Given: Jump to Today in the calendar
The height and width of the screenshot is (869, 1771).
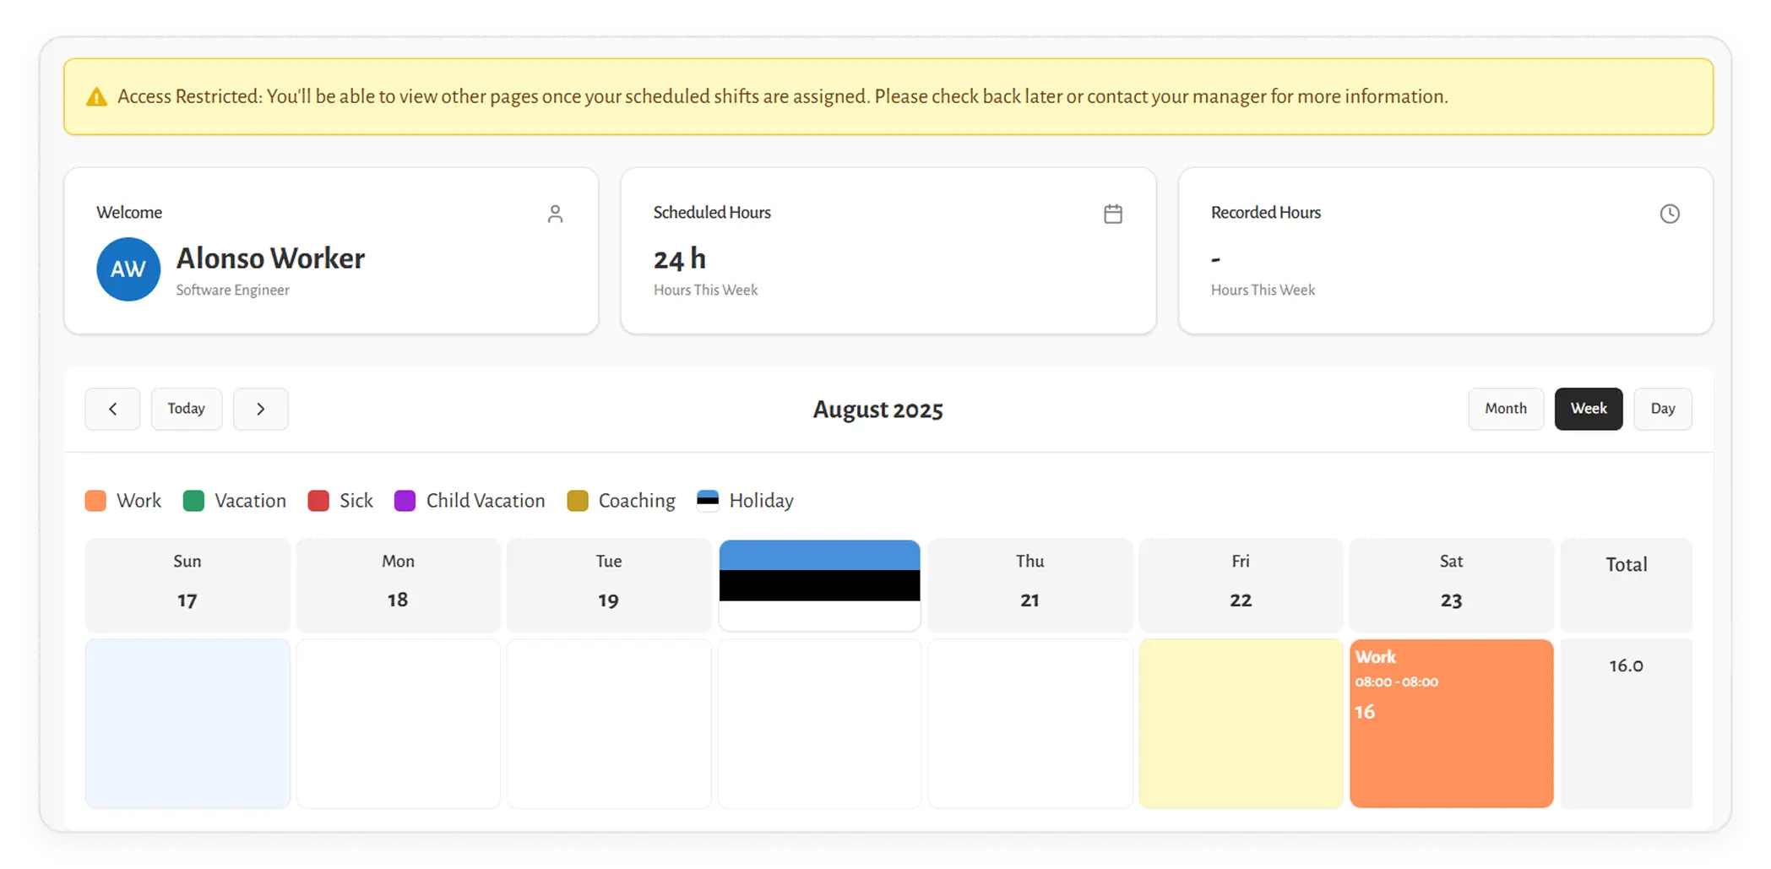Looking at the screenshot, I should coord(187,409).
